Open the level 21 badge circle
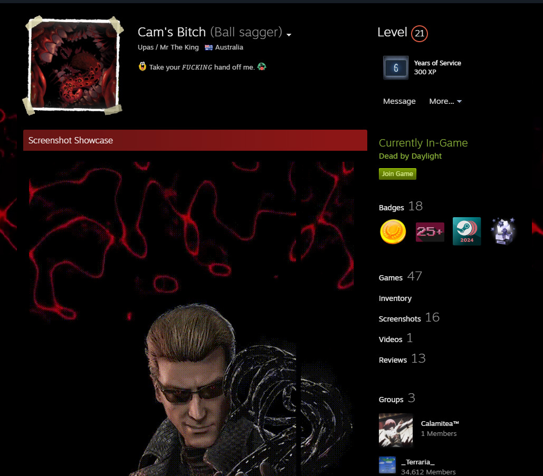The width and height of the screenshot is (543, 476). pos(419,34)
